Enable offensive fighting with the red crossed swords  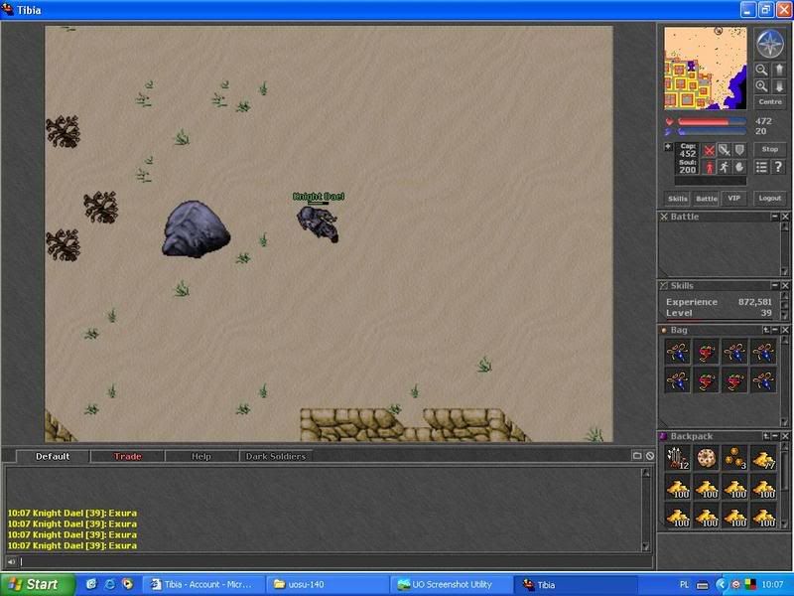[710, 151]
